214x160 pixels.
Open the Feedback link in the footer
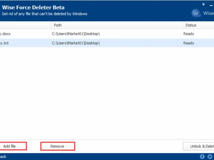point(3,157)
